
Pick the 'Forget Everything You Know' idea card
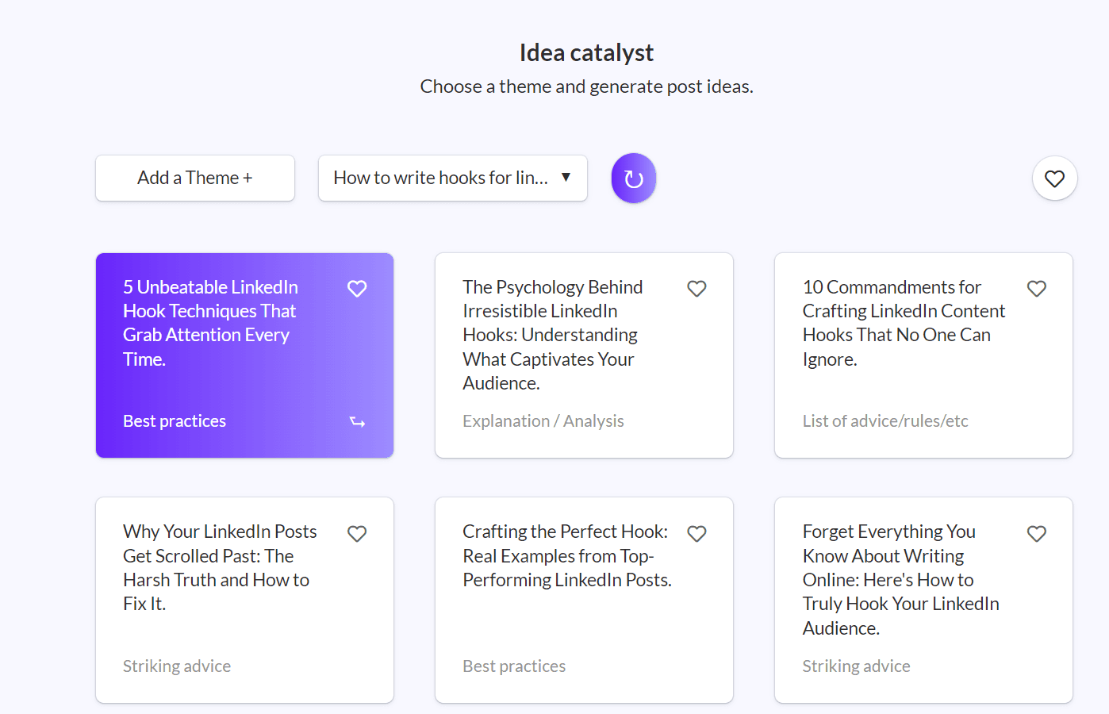[x=923, y=600]
